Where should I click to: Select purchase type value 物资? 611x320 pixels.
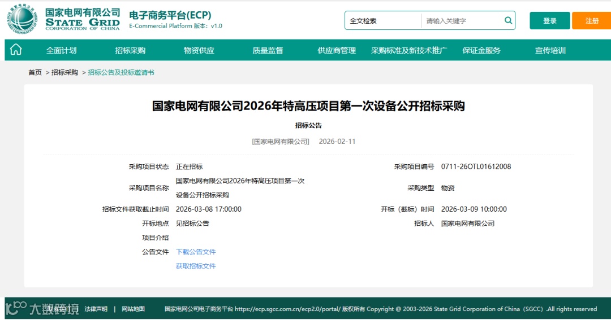[x=448, y=188]
